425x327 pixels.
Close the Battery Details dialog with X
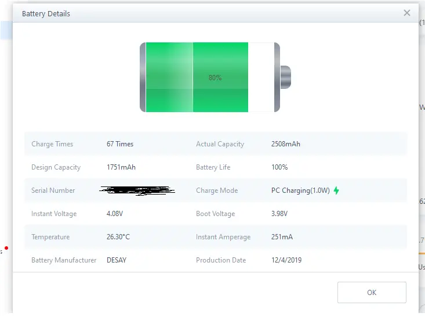406,13
